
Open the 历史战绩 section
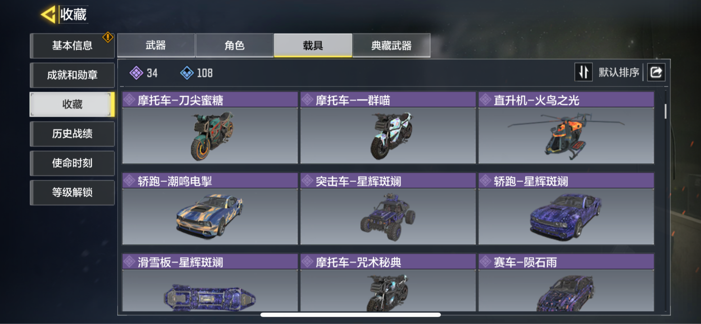click(x=72, y=134)
